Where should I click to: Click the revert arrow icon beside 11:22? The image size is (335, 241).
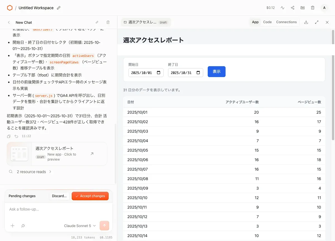tap(16, 136)
